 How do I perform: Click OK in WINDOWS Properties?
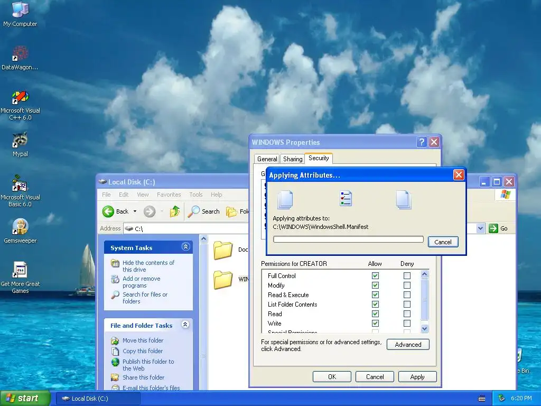point(332,376)
